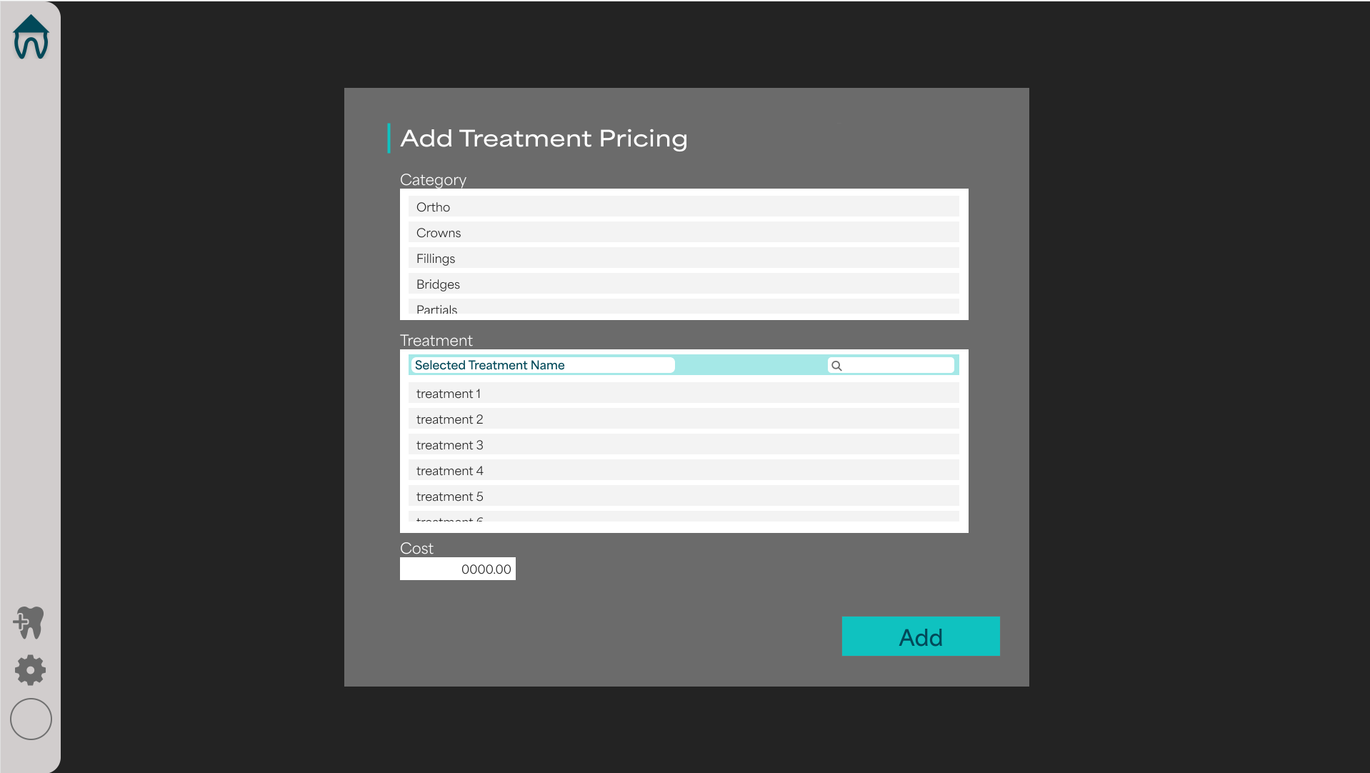The image size is (1370, 773).
Task: Pick the Bridges category
Action: [684, 284]
